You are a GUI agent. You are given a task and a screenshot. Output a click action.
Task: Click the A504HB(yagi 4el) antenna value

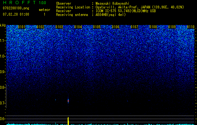click(111, 15)
